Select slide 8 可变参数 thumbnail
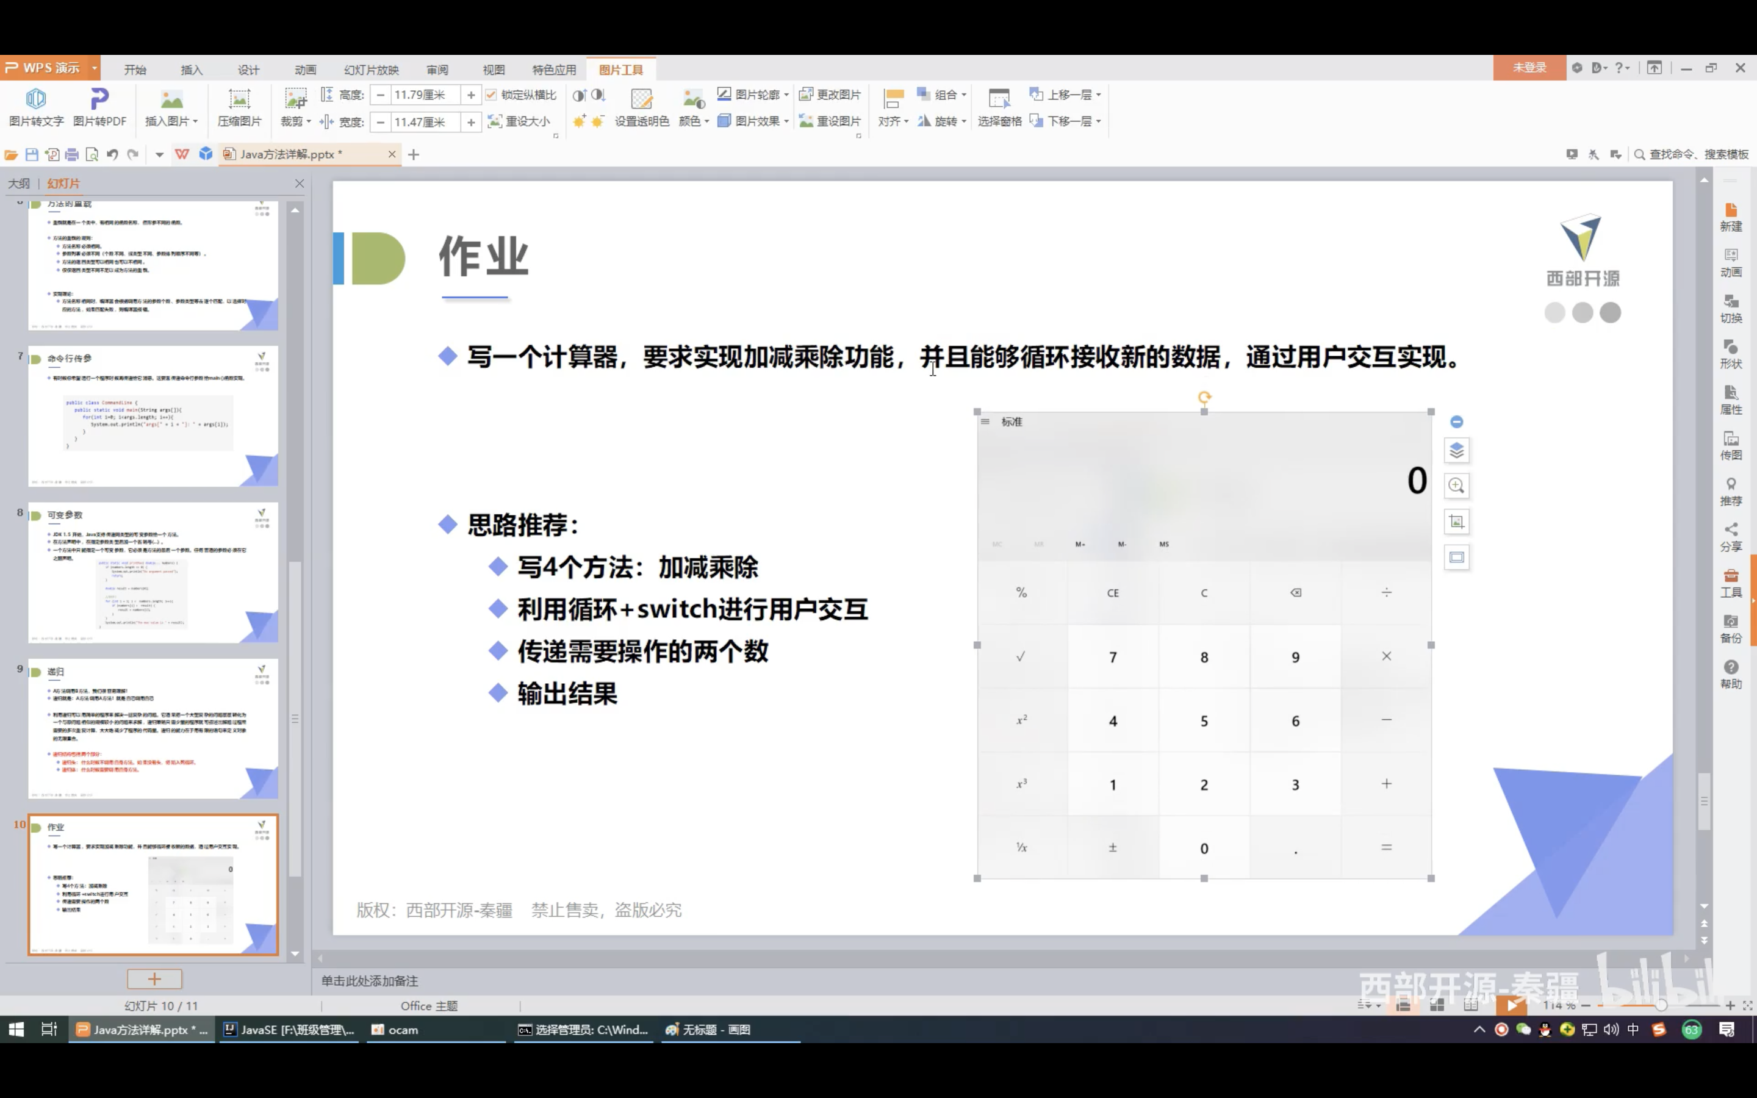The height and width of the screenshot is (1098, 1757). click(x=153, y=573)
